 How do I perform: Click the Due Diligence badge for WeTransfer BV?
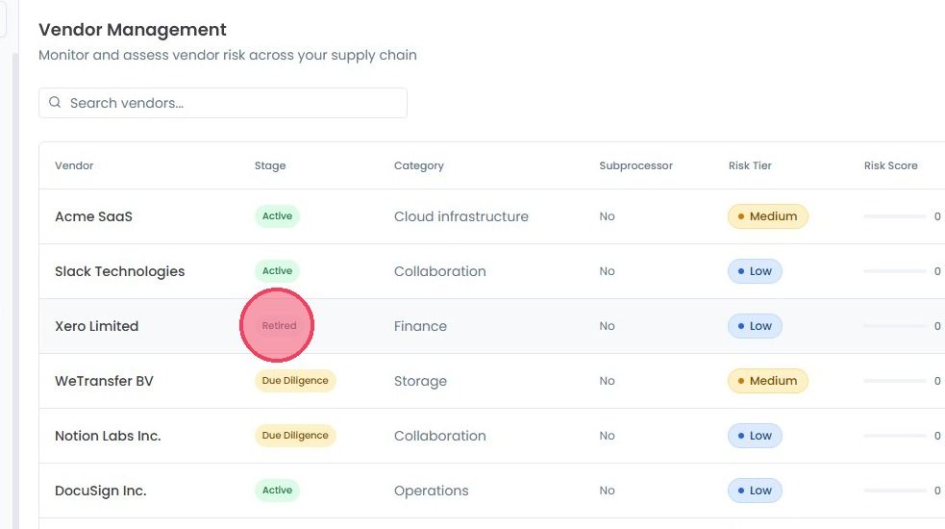point(295,381)
